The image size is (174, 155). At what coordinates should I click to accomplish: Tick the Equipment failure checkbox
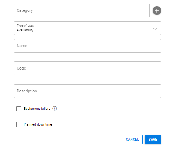pos(18,109)
